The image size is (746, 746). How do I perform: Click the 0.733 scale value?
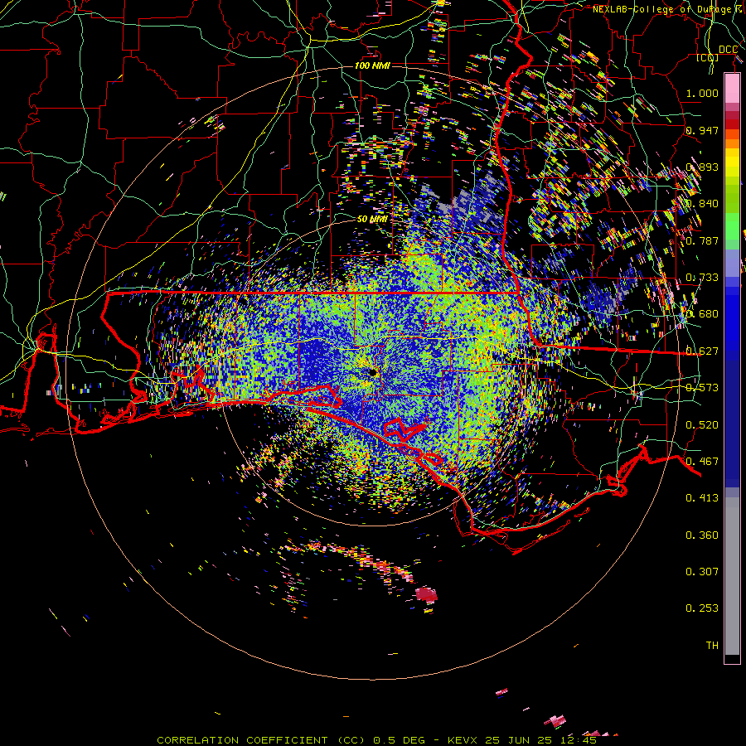point(702,278)
